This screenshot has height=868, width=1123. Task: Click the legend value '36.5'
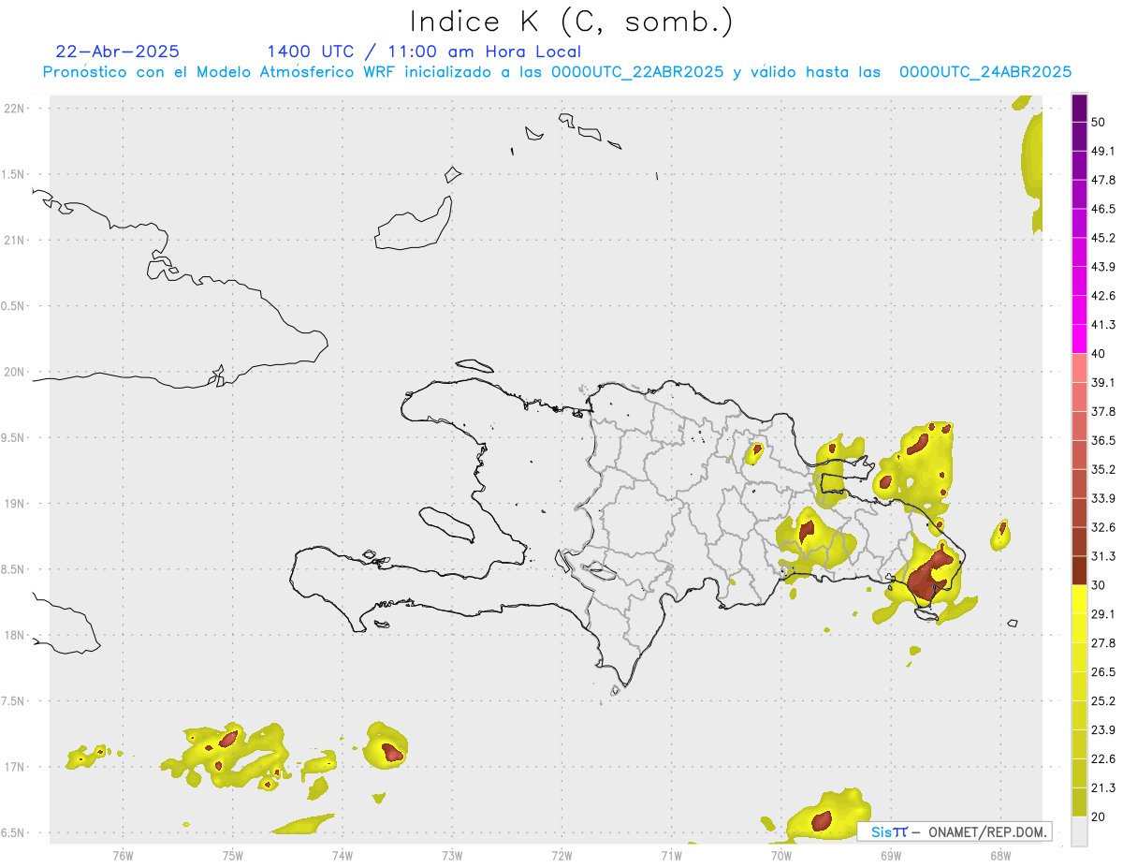pos(1103,440)
